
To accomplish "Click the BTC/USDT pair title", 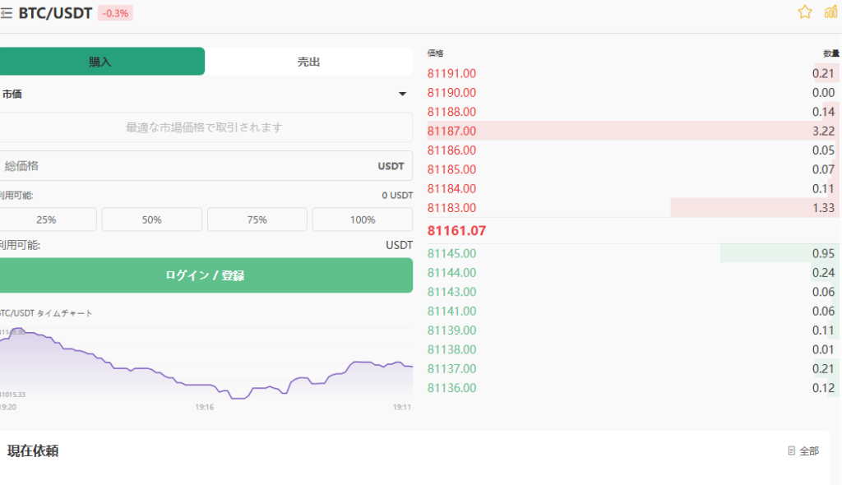I will click(x=55, y=13).
